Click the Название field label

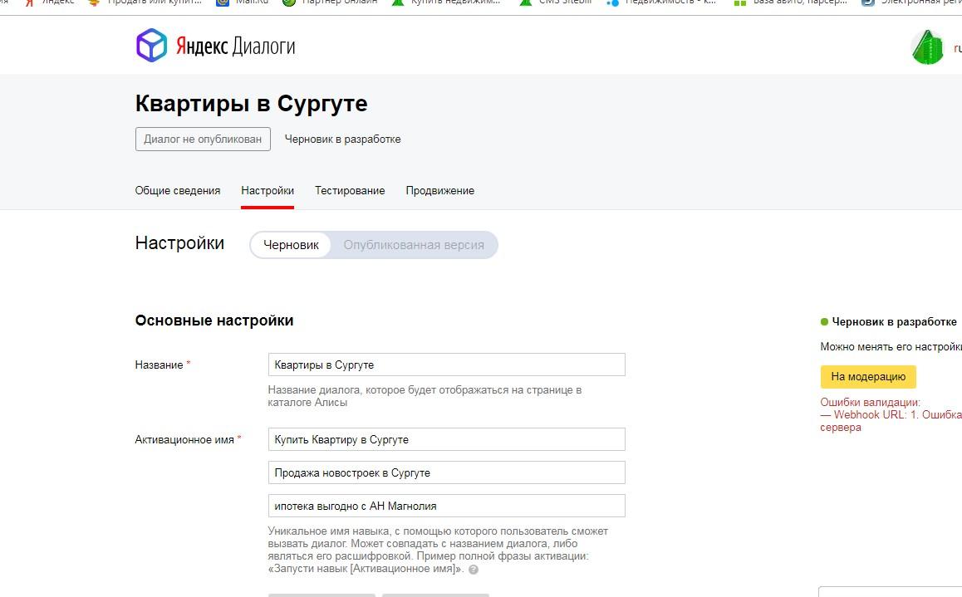[163, 365]
